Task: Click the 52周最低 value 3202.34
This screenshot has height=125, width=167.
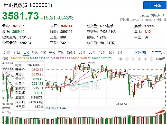Action: pos(25,43)
